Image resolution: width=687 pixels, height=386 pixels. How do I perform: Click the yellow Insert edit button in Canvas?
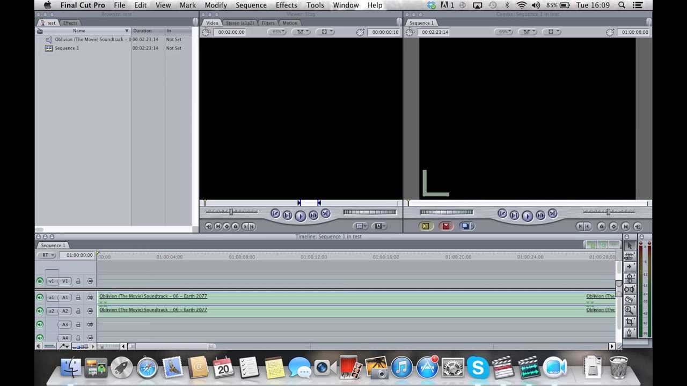point(426,226)
